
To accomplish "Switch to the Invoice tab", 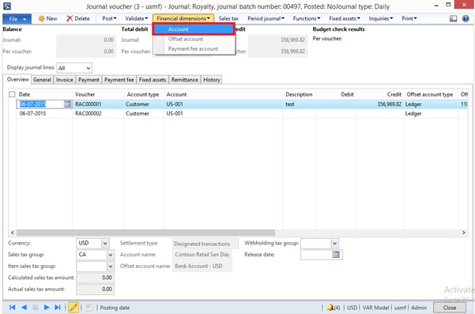I will tap(65, 80).
